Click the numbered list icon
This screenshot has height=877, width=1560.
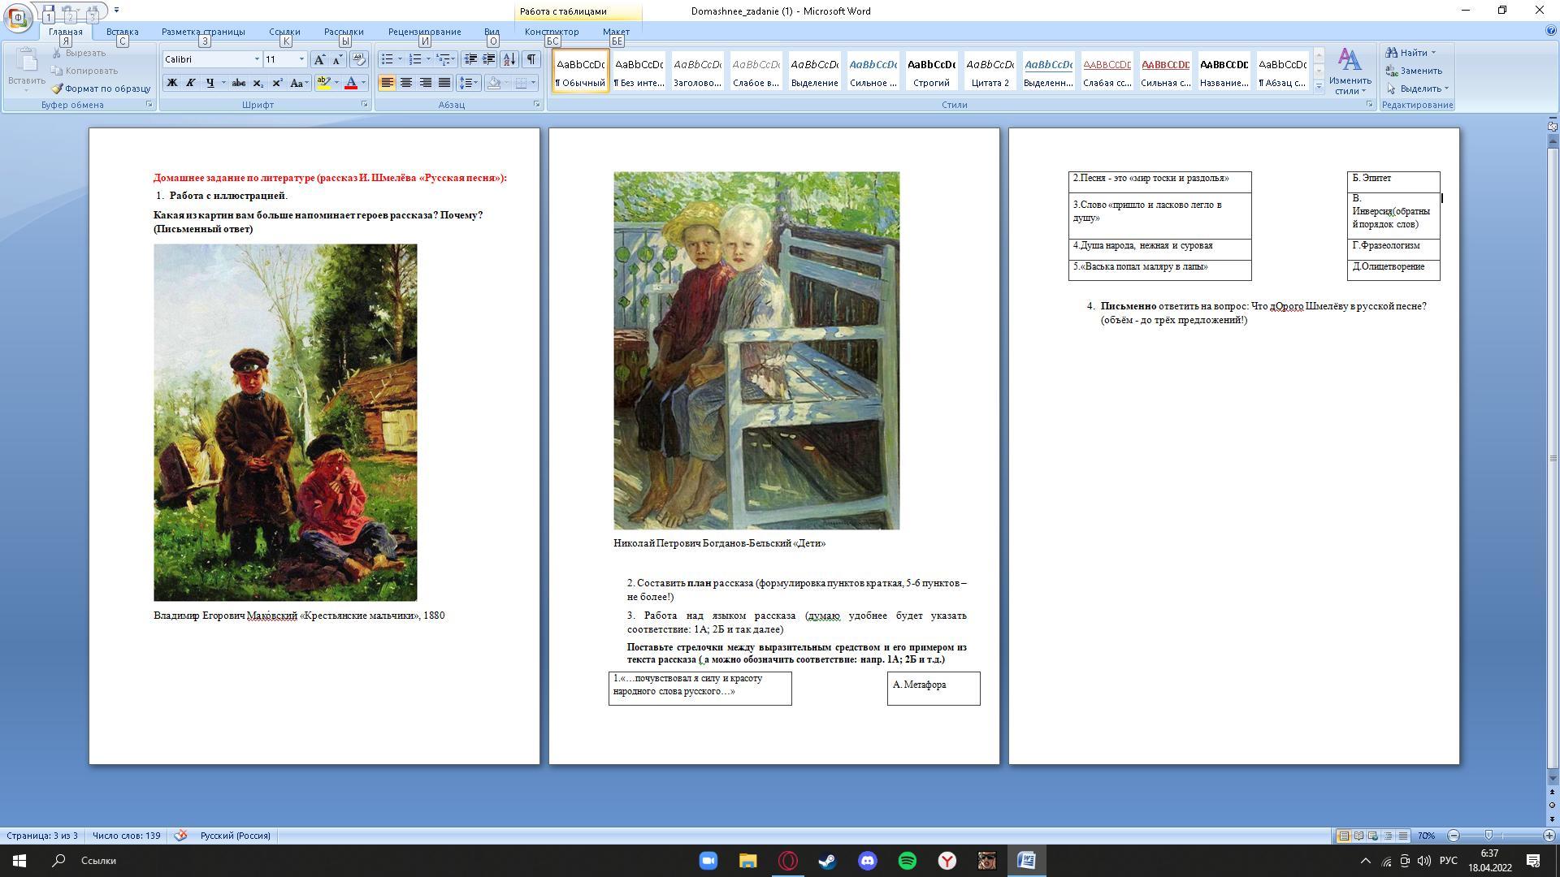tap(415, 59)
